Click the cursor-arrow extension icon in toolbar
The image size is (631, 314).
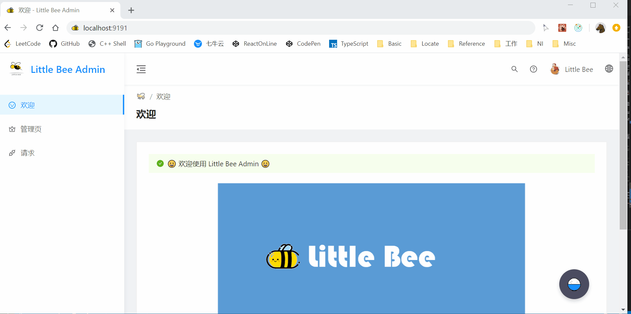tap(546, 28)
